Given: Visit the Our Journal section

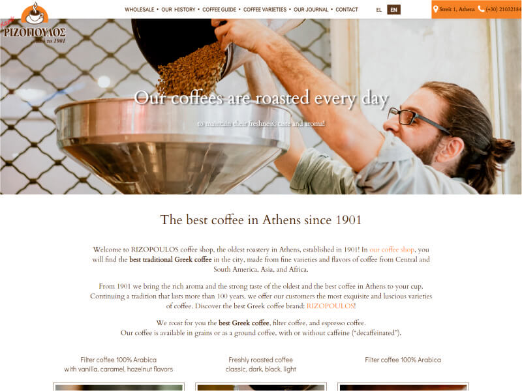Looking at the screenshot, I should 311,10.
